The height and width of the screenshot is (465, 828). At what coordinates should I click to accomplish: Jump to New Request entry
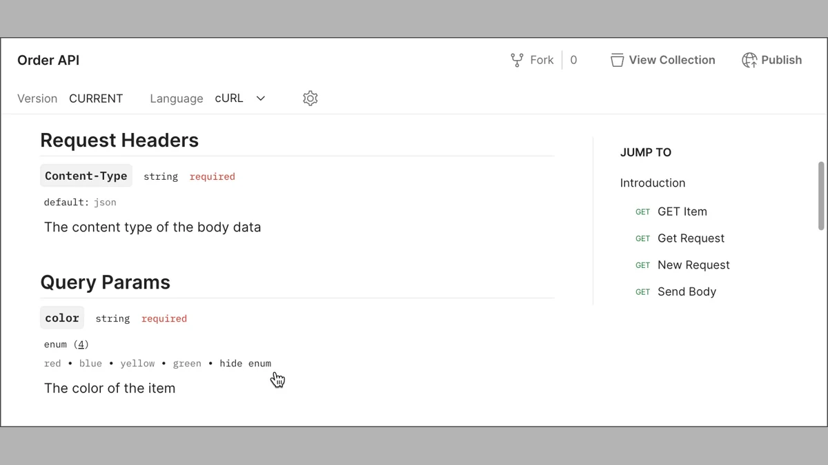coord(693,265)
